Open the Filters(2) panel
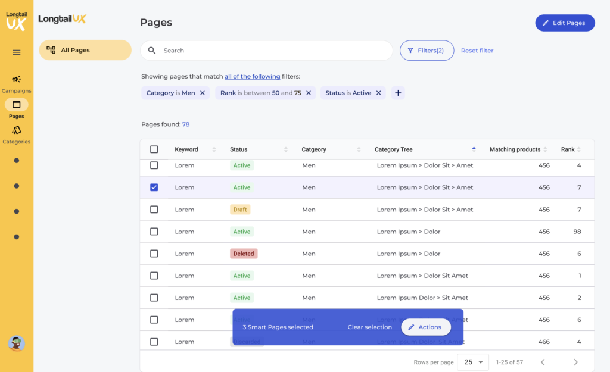 tap(427, 51)
